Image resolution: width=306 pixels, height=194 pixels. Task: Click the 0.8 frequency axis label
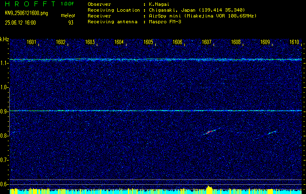point(4,136)
